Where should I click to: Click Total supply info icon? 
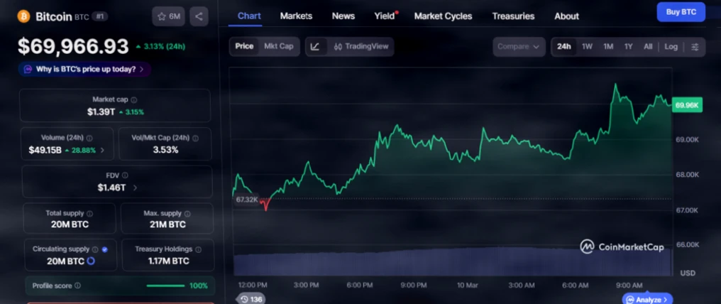[x=89, y=213]
